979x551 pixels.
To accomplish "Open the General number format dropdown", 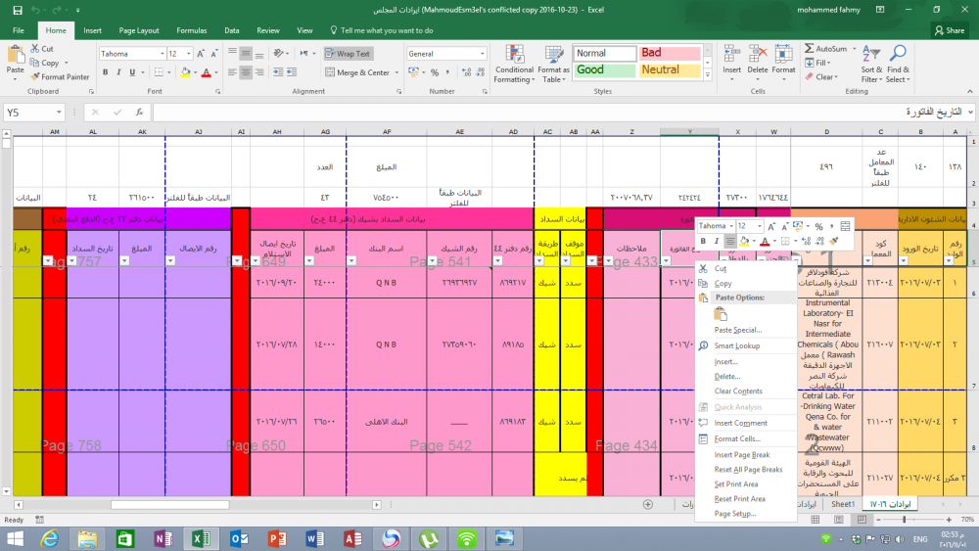I will 482,54.
